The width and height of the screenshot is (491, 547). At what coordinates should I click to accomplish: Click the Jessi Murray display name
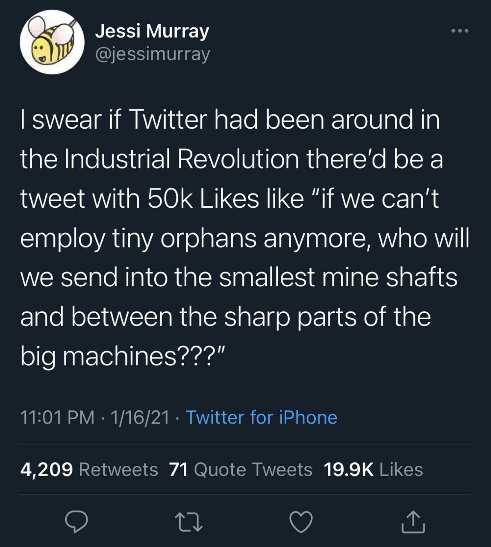click(152, 31)
